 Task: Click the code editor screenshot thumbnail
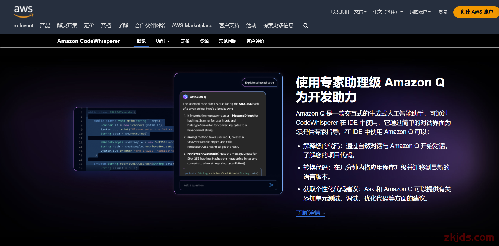pos(124,139)
